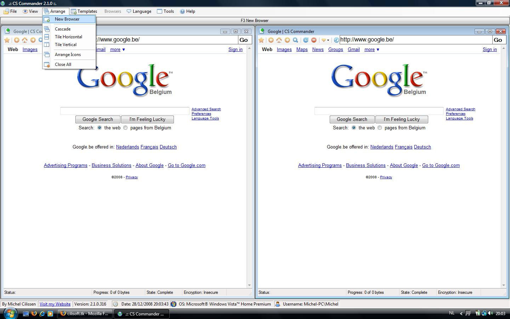Click Nederlands link in right browser
The image size is (510, 319).
coord(382,147)
